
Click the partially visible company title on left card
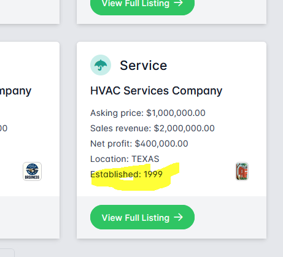click(15, 91)
